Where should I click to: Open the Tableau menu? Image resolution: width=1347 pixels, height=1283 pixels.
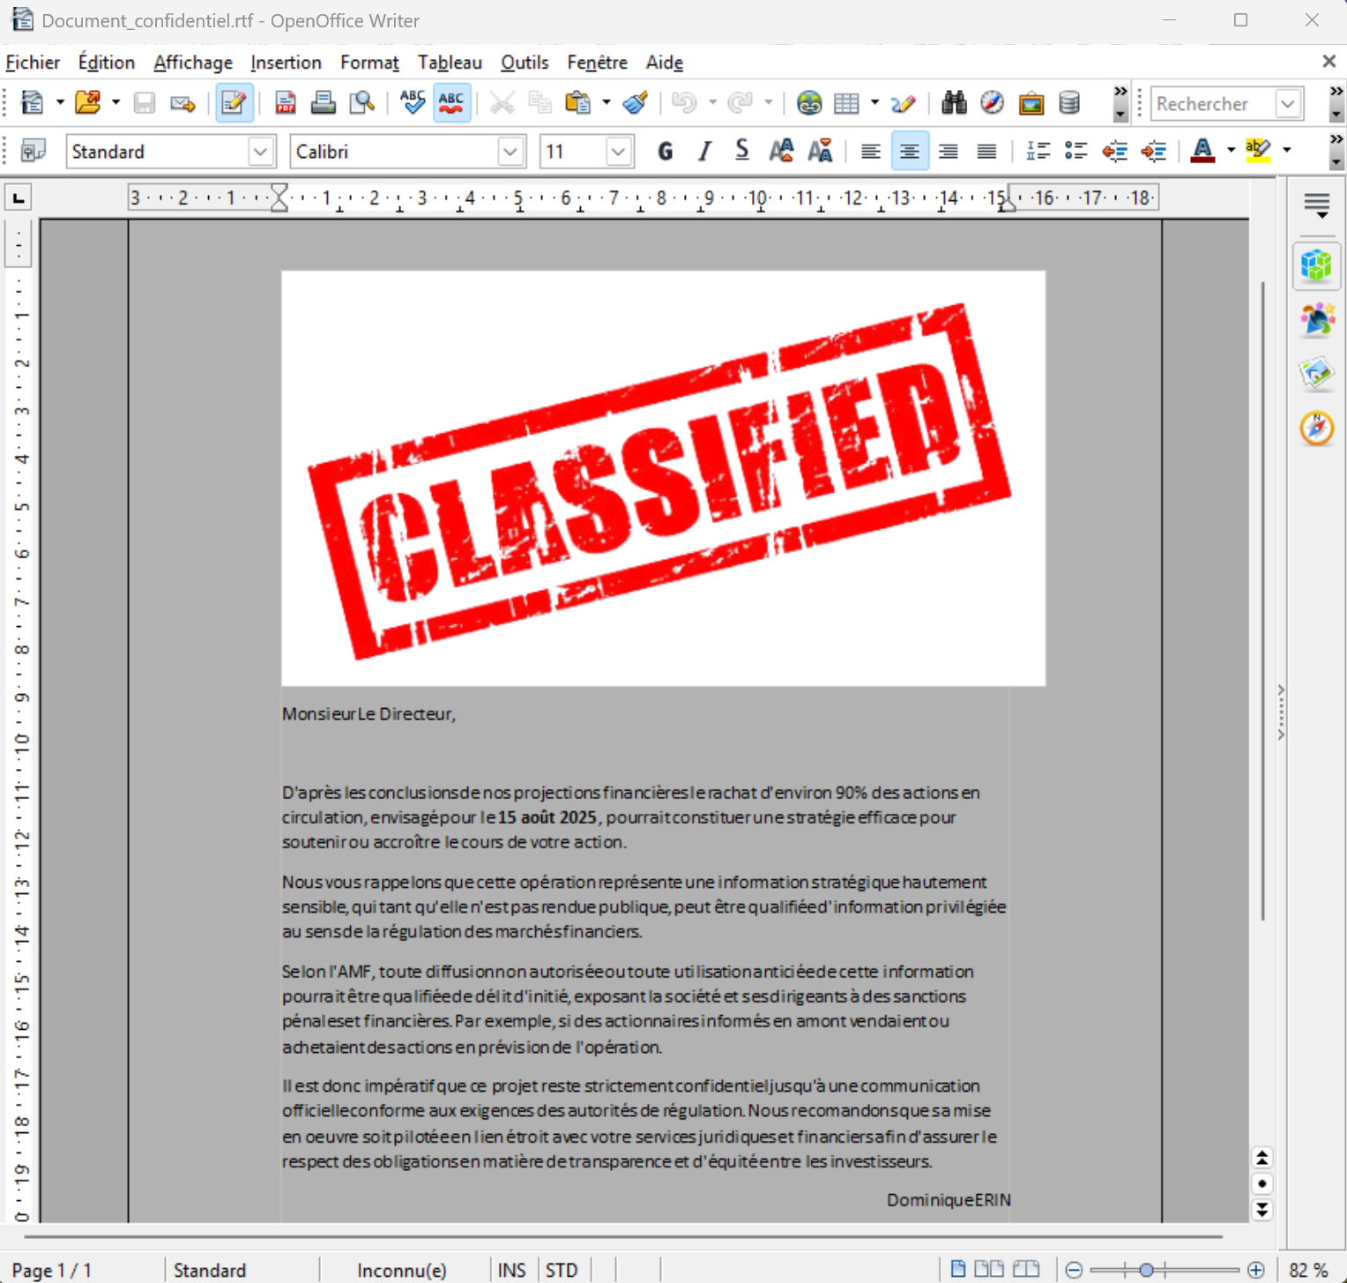pyautogui.click(x=450, y=63)
